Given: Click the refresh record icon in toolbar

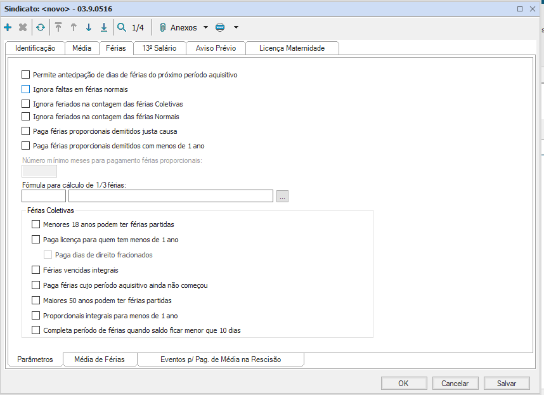Looking at the screenshot, I should (41, 27).
